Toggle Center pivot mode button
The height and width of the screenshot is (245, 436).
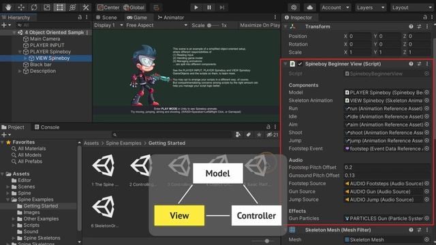108,7
